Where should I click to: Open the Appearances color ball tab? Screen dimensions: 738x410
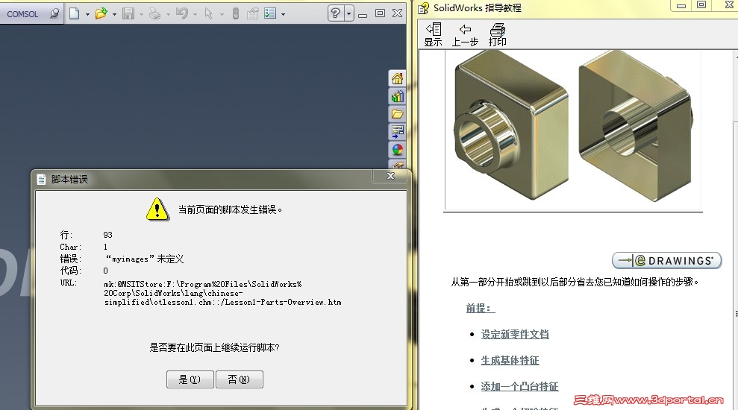(x=397, y=150)
